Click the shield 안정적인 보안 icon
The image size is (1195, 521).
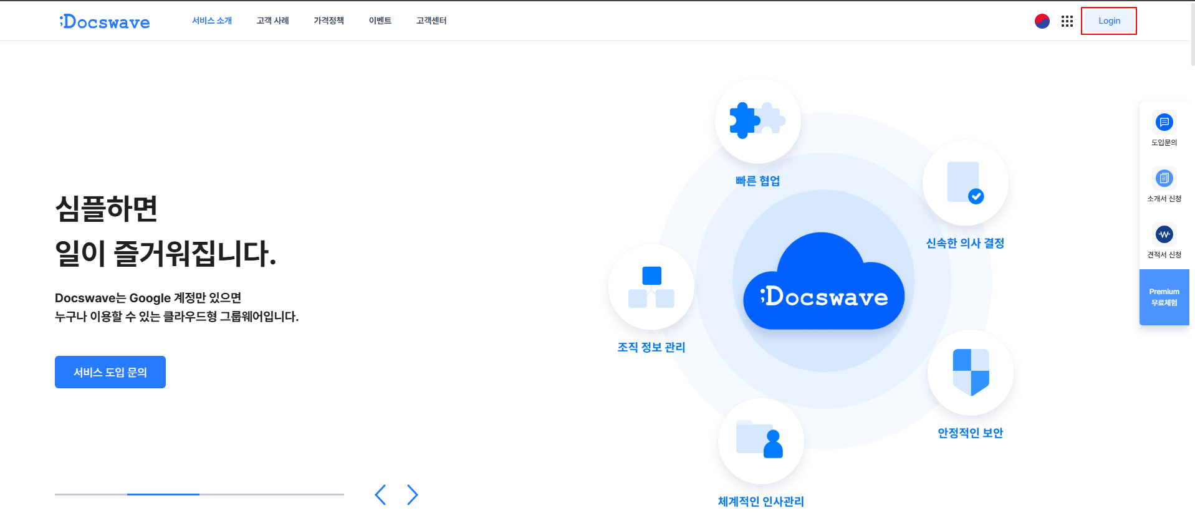[971, 372]
